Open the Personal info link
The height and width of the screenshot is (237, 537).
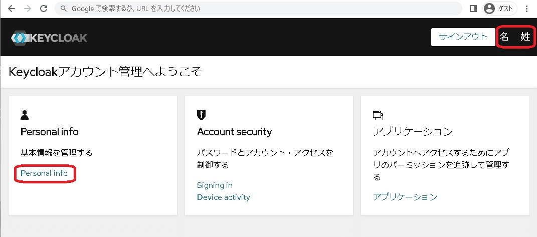44,173
